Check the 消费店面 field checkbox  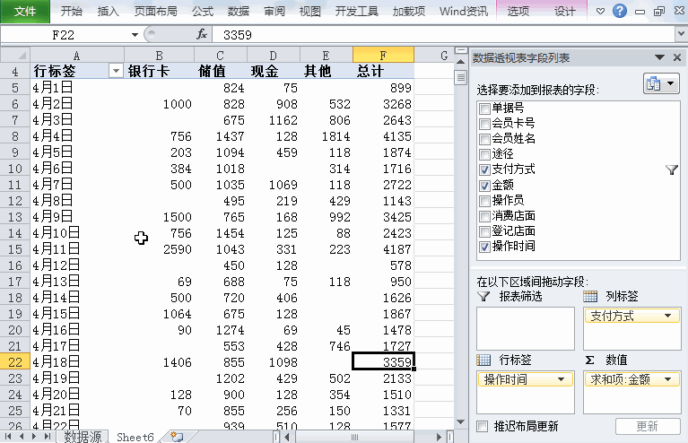[484, 216]
